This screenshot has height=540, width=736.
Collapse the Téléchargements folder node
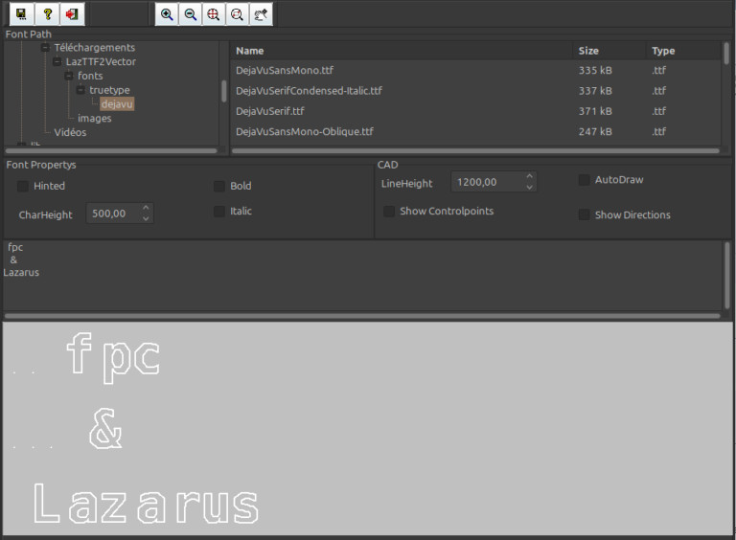(x=45, y=48)
